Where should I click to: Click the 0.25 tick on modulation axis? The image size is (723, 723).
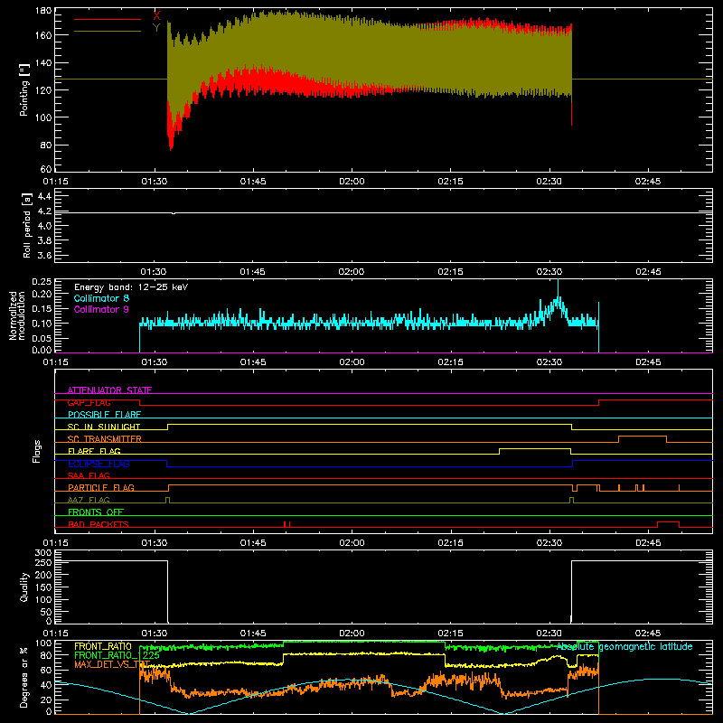coord(42,282)
